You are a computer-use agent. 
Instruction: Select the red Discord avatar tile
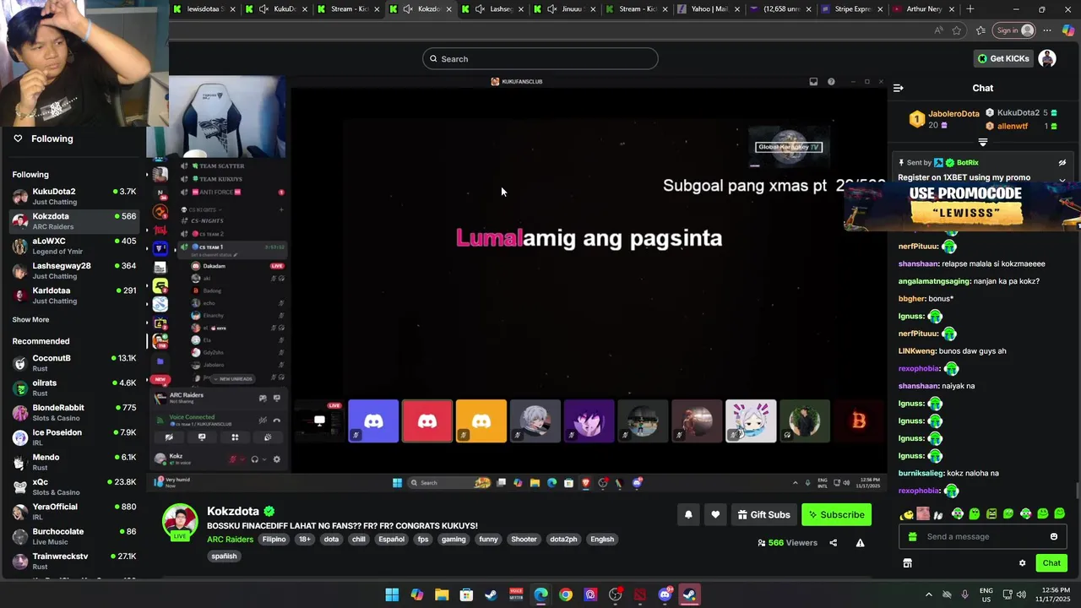(427, 421)
